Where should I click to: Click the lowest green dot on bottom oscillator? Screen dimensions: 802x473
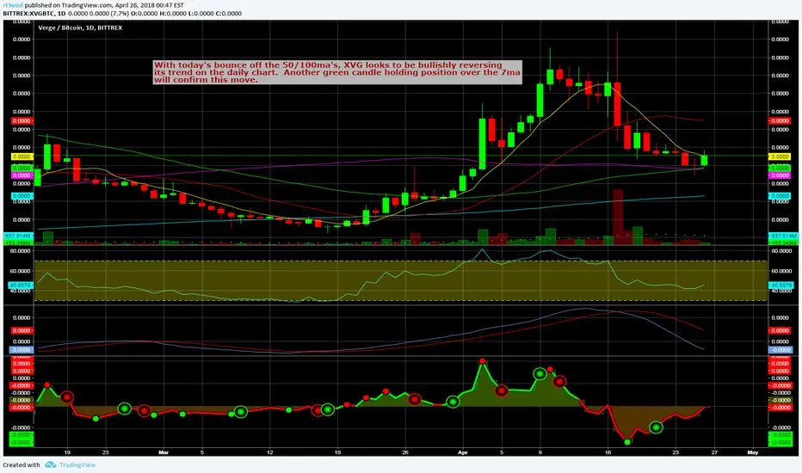point(627,441)
